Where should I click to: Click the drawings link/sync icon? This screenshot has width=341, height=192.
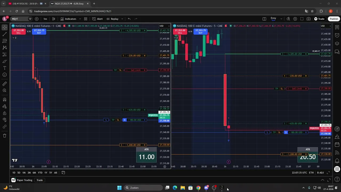pyautogui.click(x=5, y=127)
